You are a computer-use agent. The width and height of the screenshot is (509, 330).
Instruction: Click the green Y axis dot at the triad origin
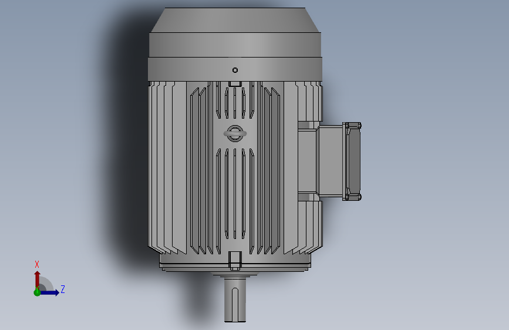[x=37, y=292]
